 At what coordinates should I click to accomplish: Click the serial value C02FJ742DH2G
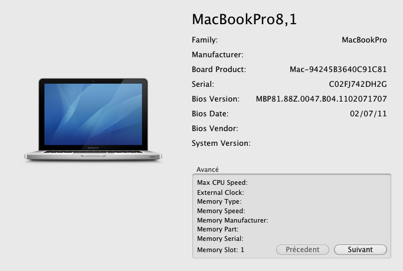358,84
